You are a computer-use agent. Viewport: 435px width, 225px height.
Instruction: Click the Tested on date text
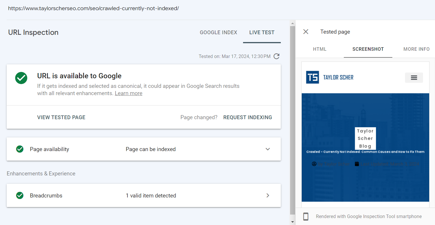coord(235,56)
